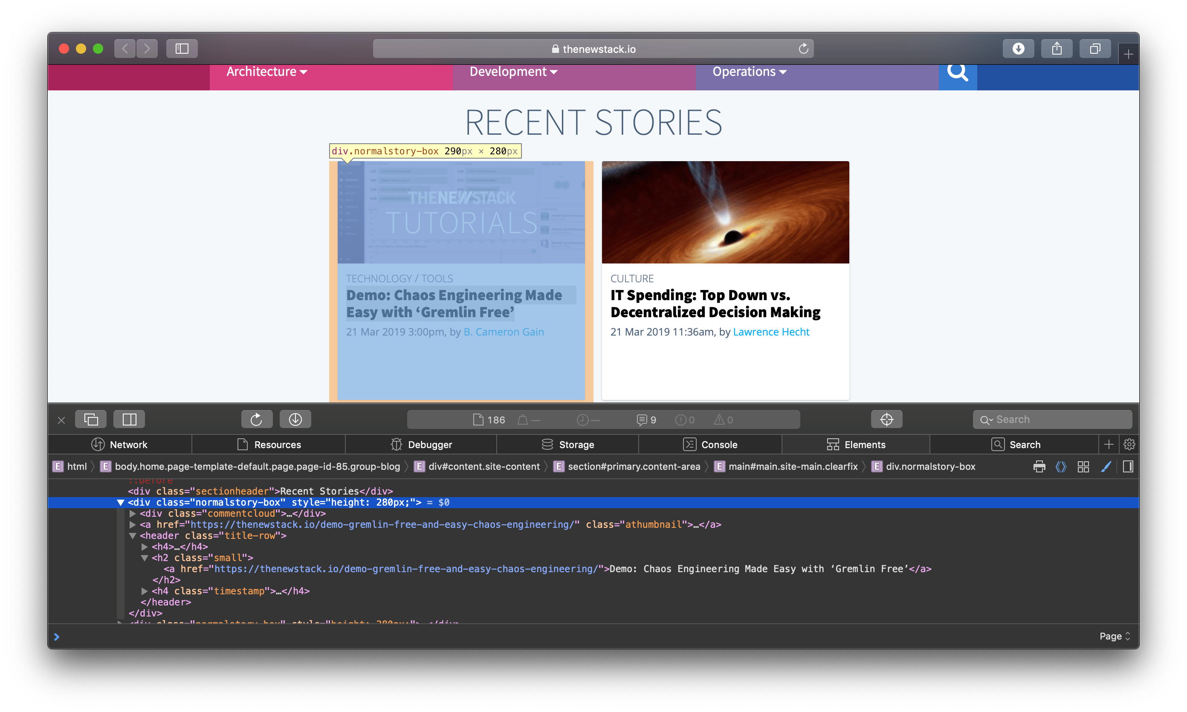Open the IT Spending story headline
1187x712 pixels.
pyautogui.click(x=715, y=303)
